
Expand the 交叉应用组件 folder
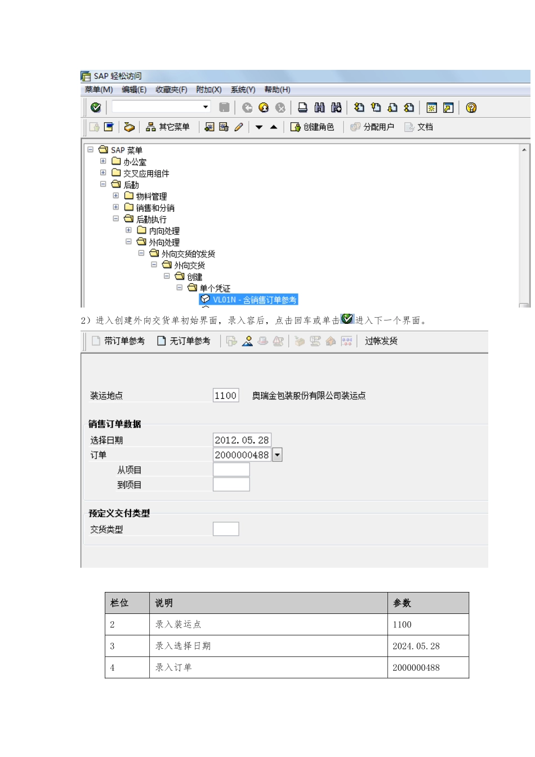pos(103,172)
